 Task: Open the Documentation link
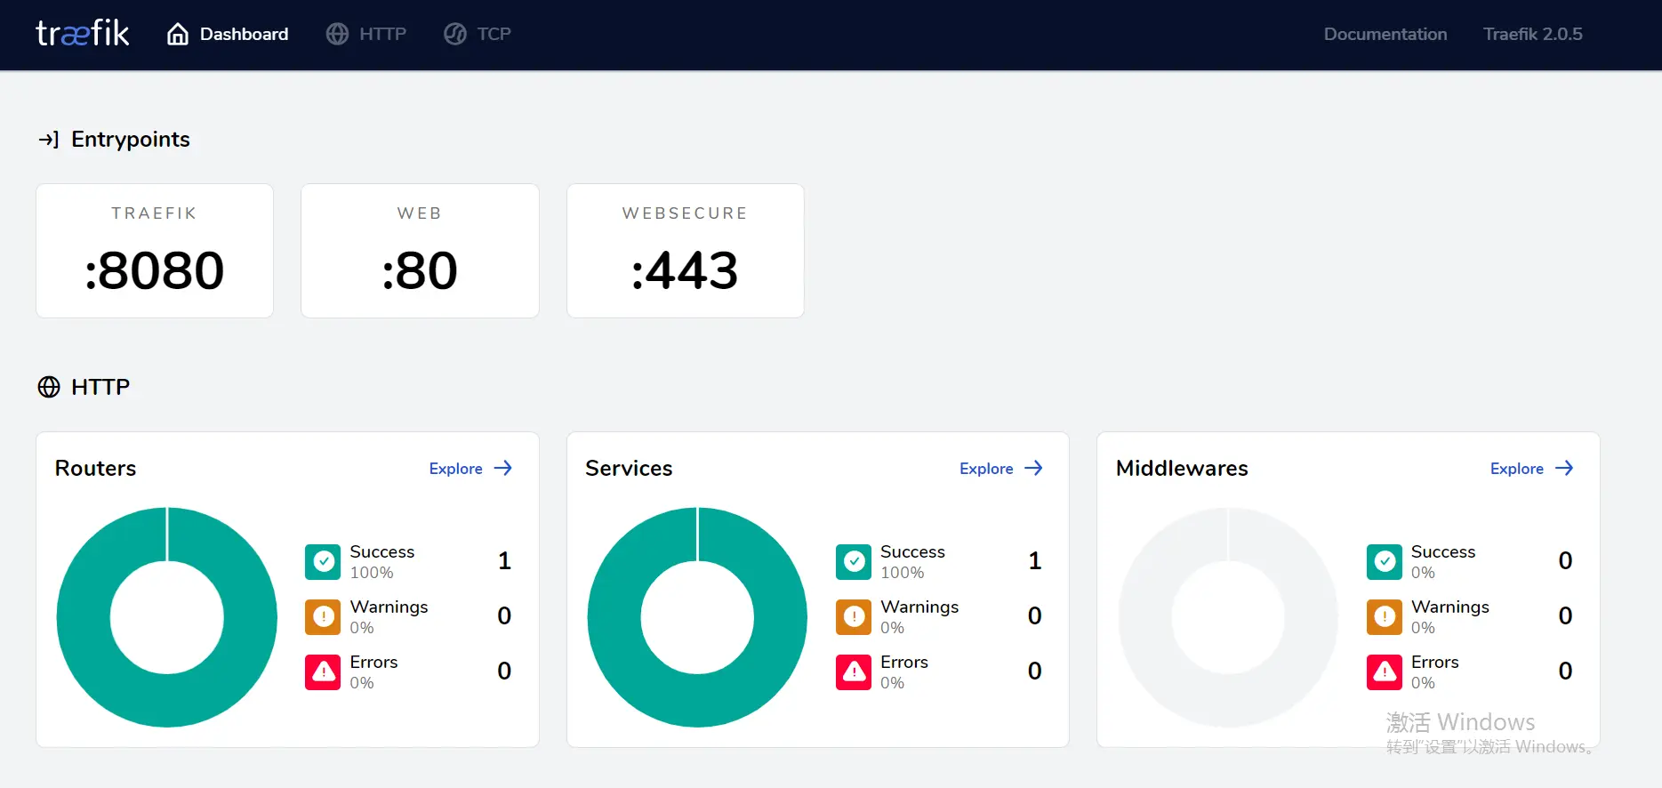click(x=1385, y=34)
